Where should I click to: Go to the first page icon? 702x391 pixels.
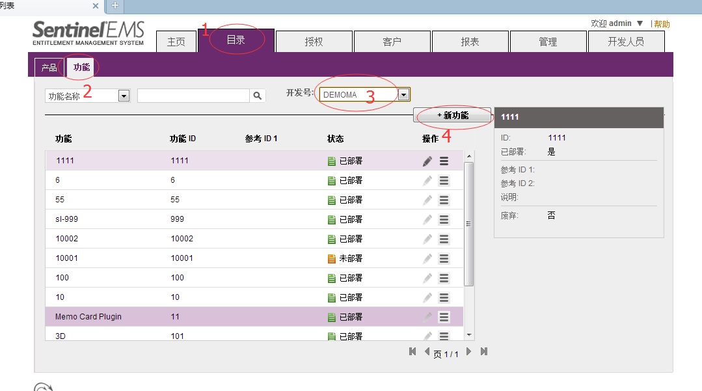tap(412, 352)
